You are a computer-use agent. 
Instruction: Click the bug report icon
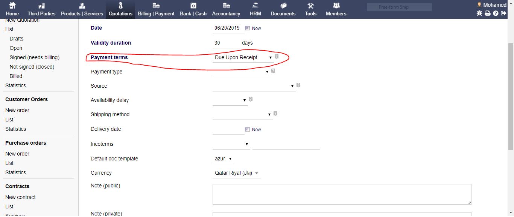479,13
